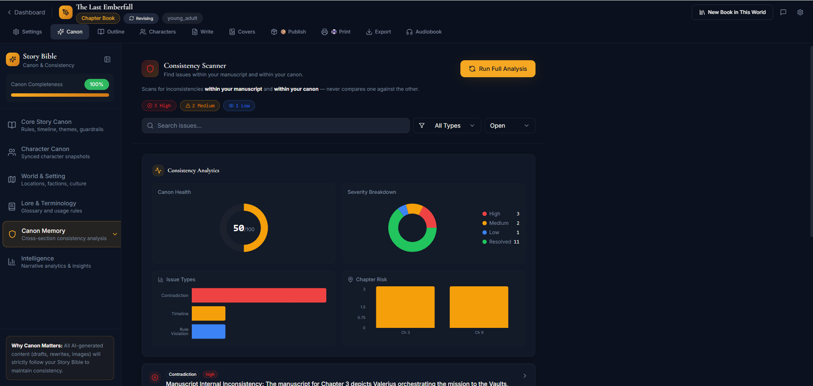Open the Covers tab
This screenshot has width=813, height=386.
point(242,32)
